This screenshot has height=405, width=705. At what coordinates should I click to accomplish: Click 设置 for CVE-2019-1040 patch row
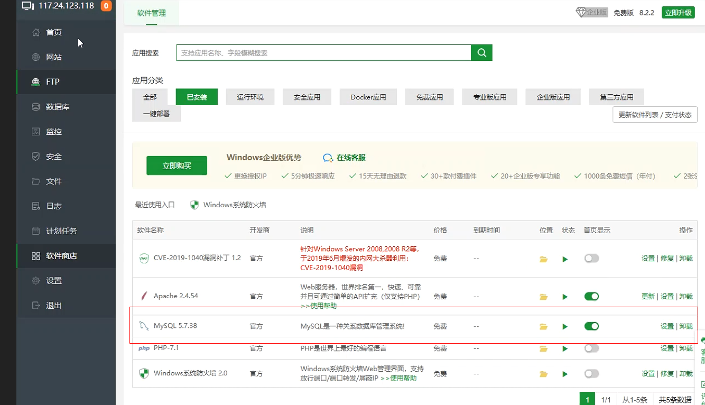(x=648, y=259)
